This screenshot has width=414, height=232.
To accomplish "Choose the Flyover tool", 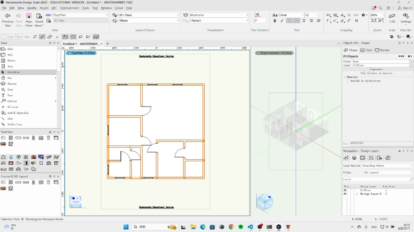I will [12, 84].
